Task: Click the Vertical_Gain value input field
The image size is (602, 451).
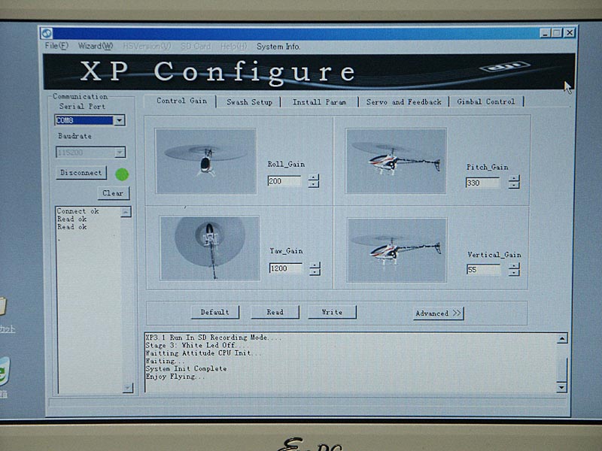Action: click(483, 269)
